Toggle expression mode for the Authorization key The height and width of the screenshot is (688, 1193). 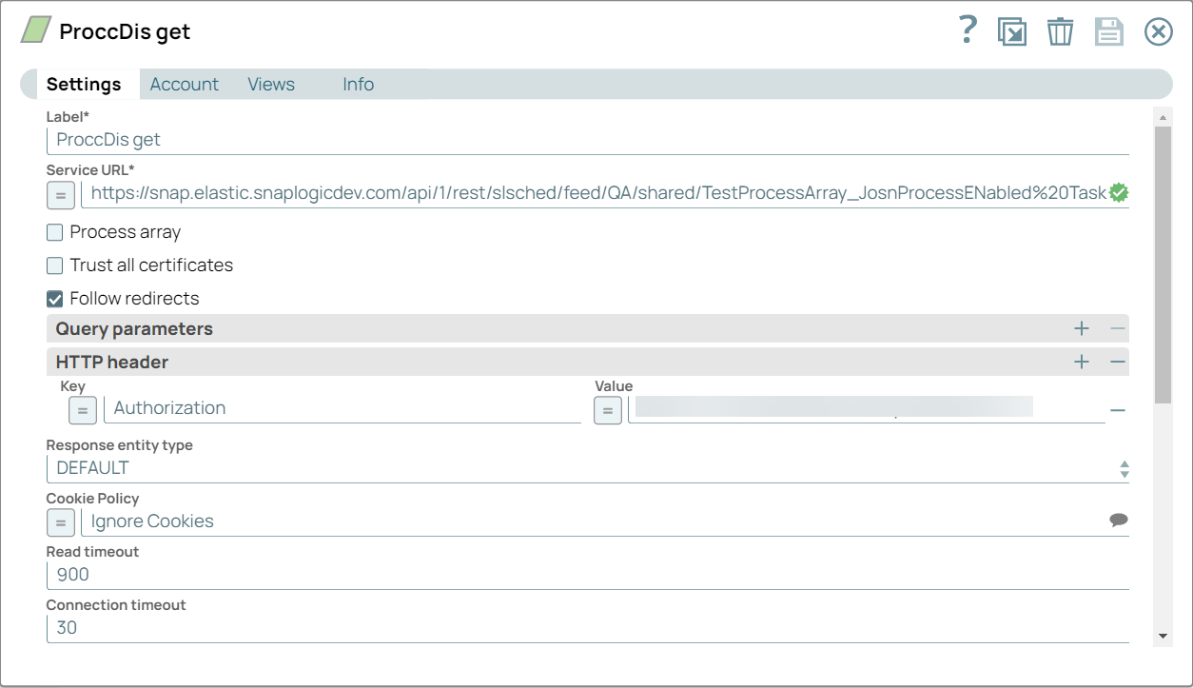(x=82, y=410)
